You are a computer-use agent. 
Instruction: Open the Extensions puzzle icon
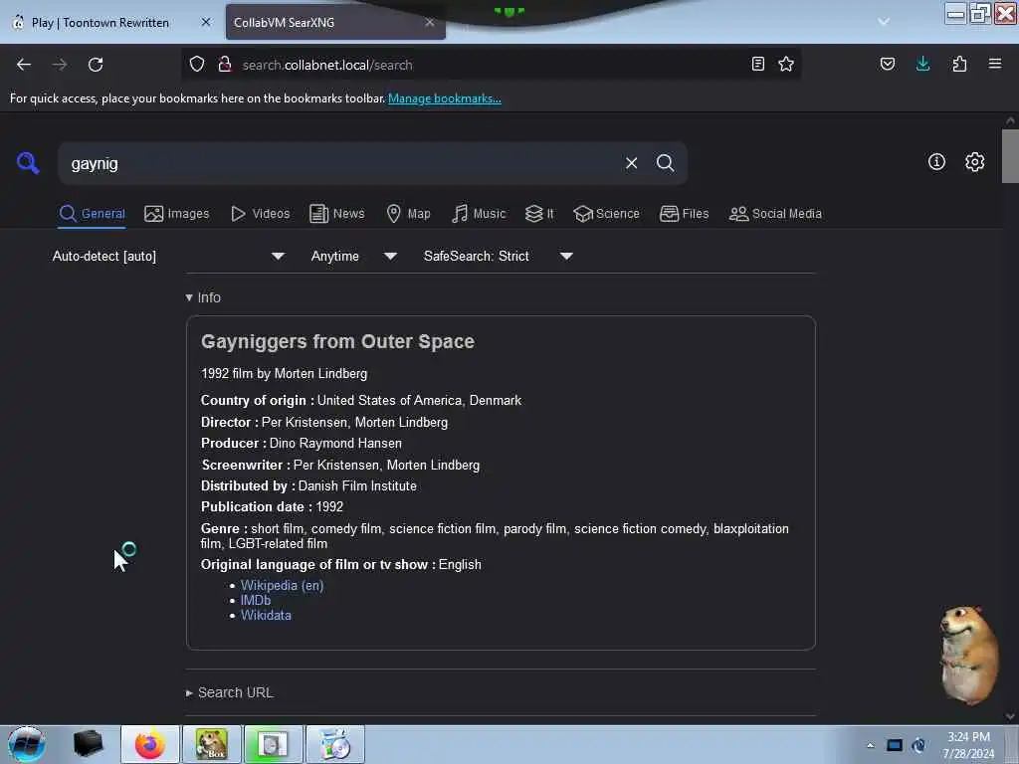[959, 64]
